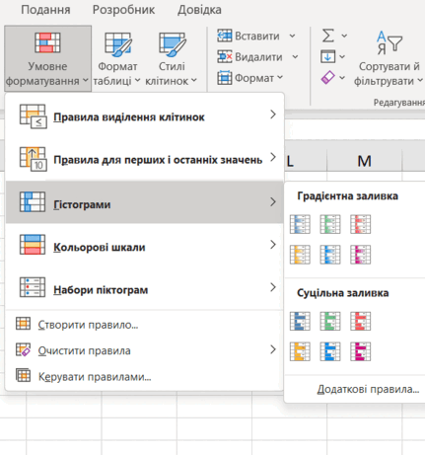Viewport: 425px width, 455px height.
Task: Switch to the Розробник ribbon tab
Action: [123, 10]
